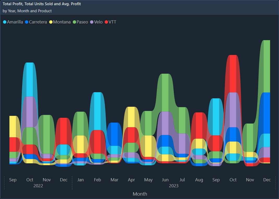Click the red VTT legend marker
Image resolution: width=279 pixels, height=199 pixels.
(106, 22)
